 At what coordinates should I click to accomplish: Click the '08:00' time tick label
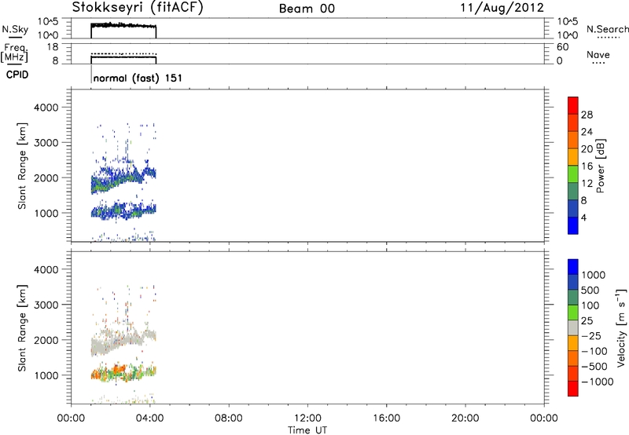pos(229,419)
